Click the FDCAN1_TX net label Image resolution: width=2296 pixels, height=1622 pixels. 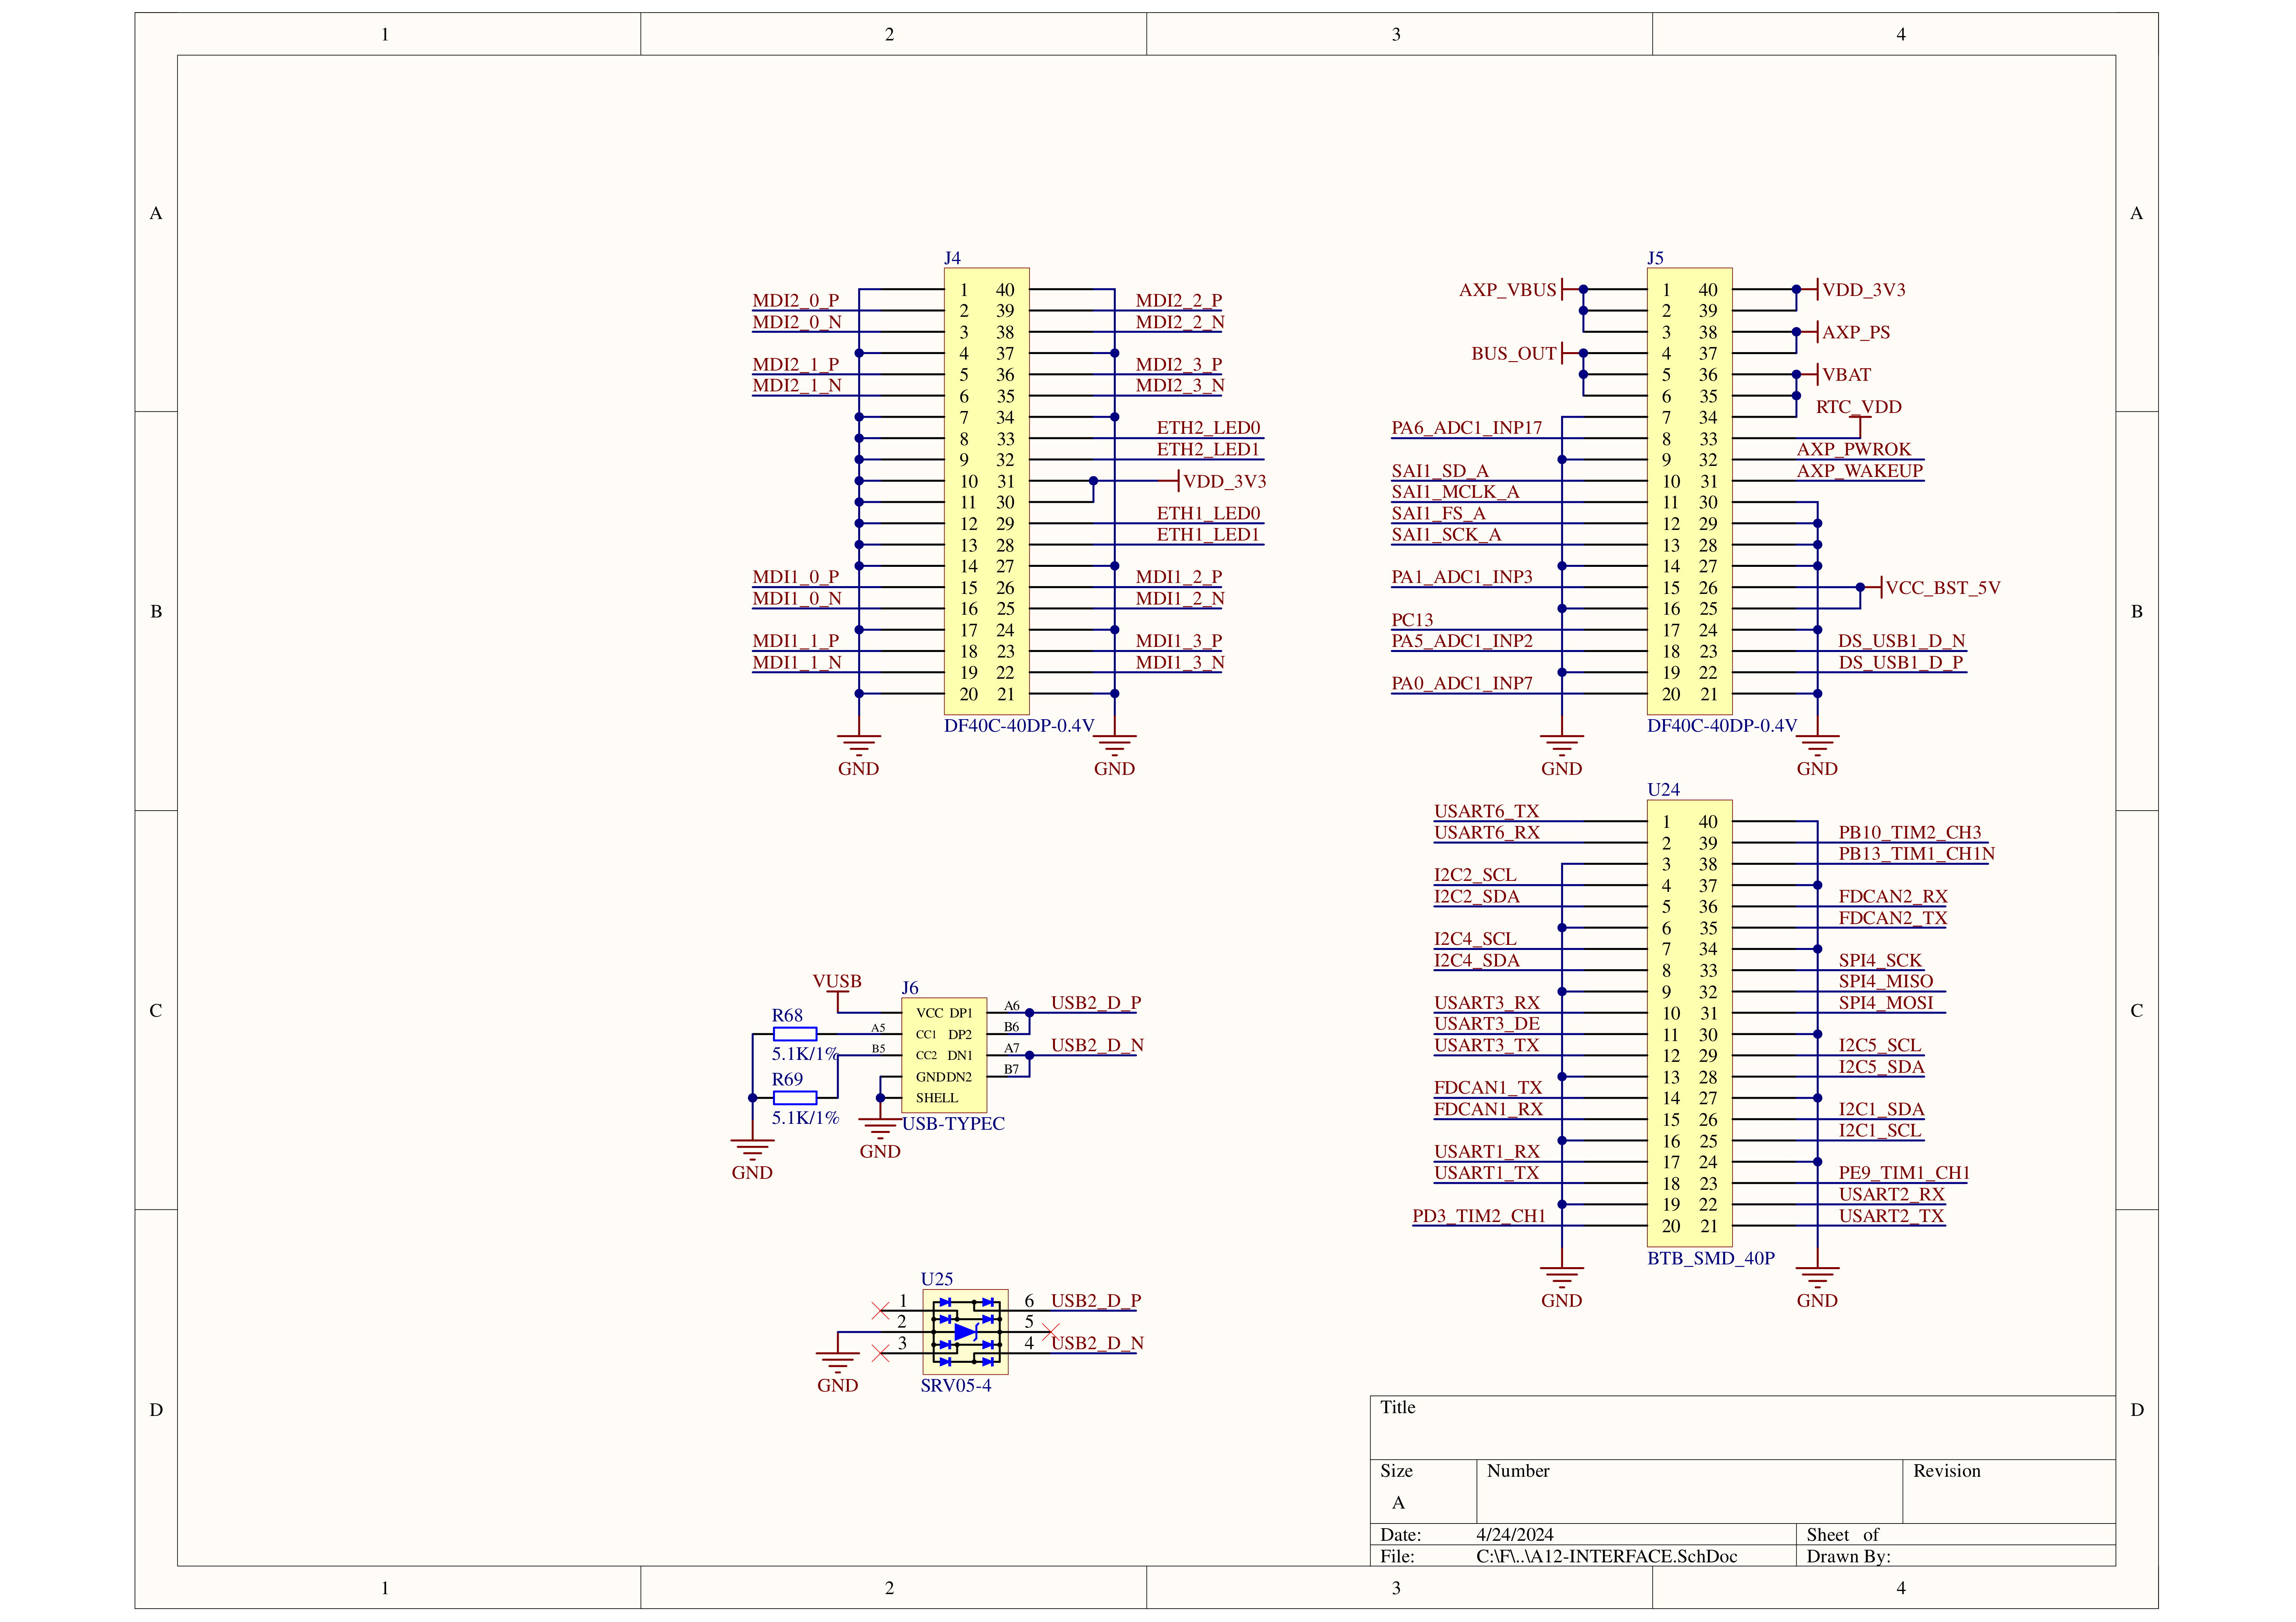point(1488,1088)
